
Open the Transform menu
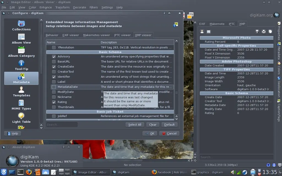click(x=63, y=7)
